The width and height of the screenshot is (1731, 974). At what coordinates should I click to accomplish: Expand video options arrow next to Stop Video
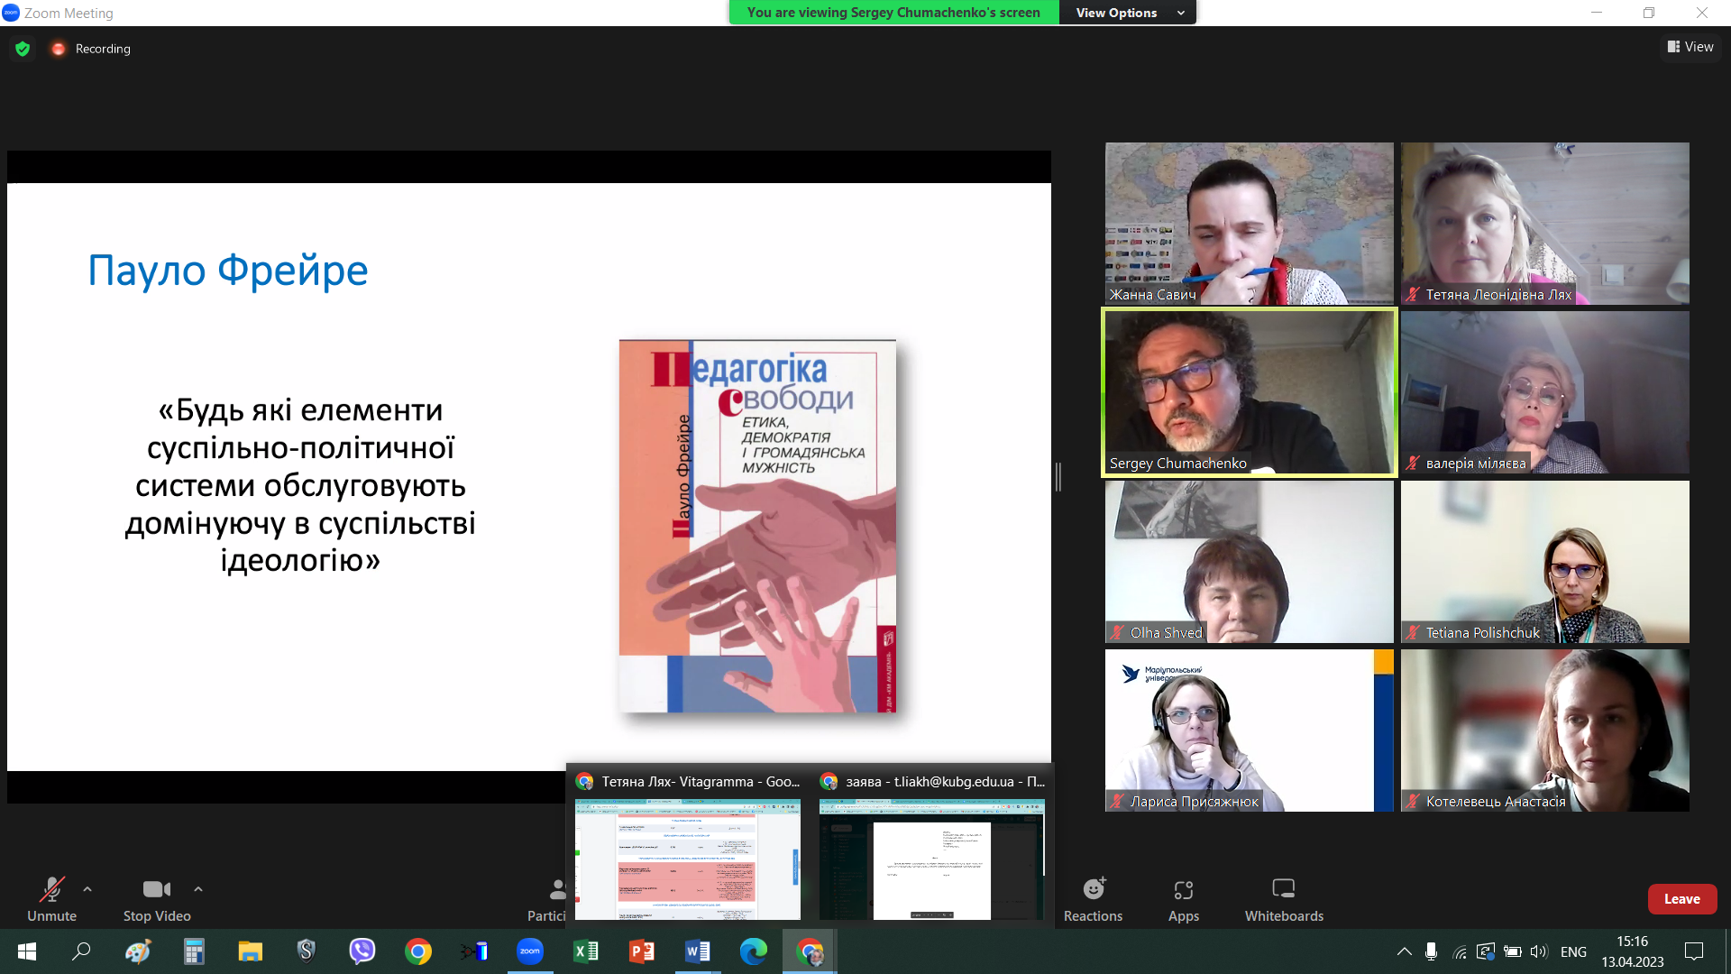coord(198,889)
